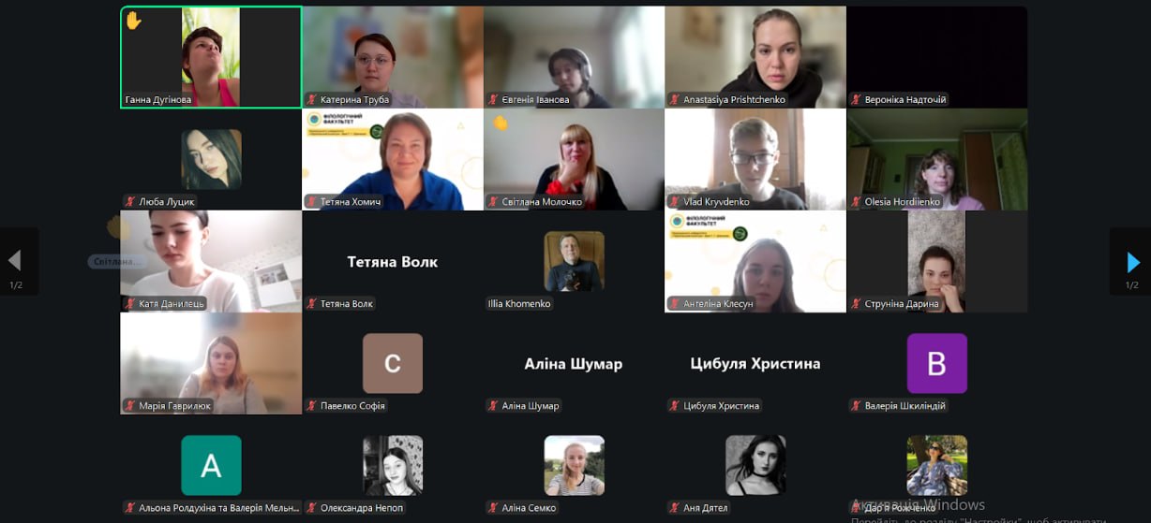Image resolution: width=1151 pixels, height=523 pixels.
Task: Go to previous gallery page arrow
Action: [14, 261]
